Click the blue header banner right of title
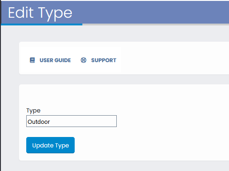The height and width of the screenshot is (171, 229). tap(151, 12)
